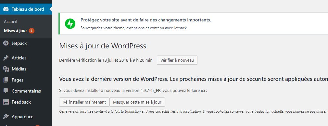The height and width of the screenshot is (126, 328).
Task: Click Ré-installer maintenant button
Action: [x=84, y=102]
